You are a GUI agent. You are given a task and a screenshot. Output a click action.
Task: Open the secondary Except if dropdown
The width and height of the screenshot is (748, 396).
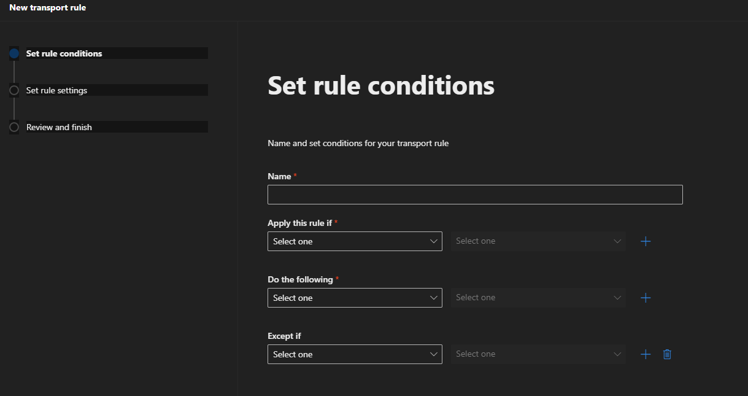(539, 354)
